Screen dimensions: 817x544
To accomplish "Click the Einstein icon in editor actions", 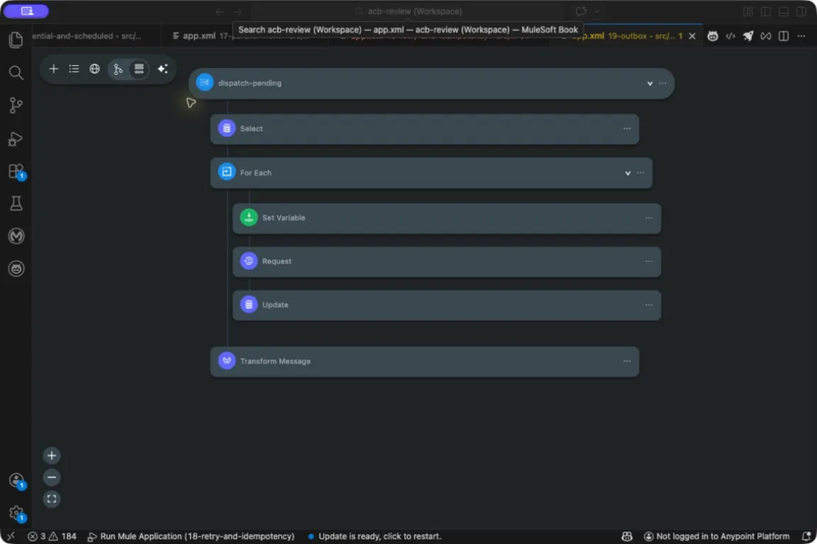I will (713, 36).
